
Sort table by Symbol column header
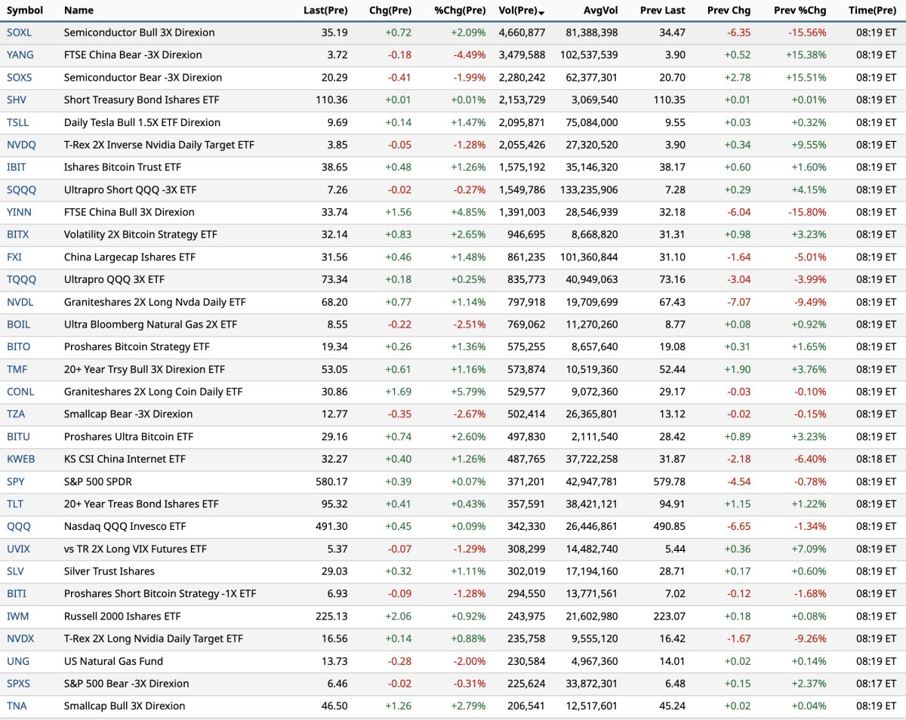(x=25, y=11)
